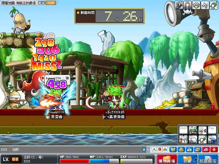
Task: Click the letter A chat font icon
Action: [154, 150]
